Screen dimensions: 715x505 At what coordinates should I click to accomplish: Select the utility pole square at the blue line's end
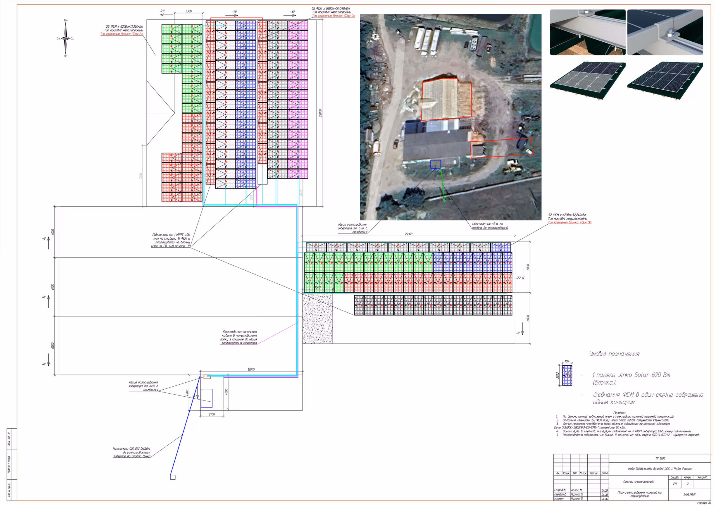pyautogui.click(x=173, y=477)
